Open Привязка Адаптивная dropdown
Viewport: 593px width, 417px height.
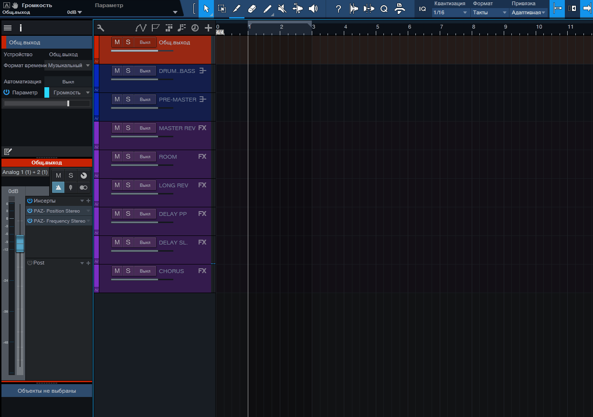pos(529,12)
